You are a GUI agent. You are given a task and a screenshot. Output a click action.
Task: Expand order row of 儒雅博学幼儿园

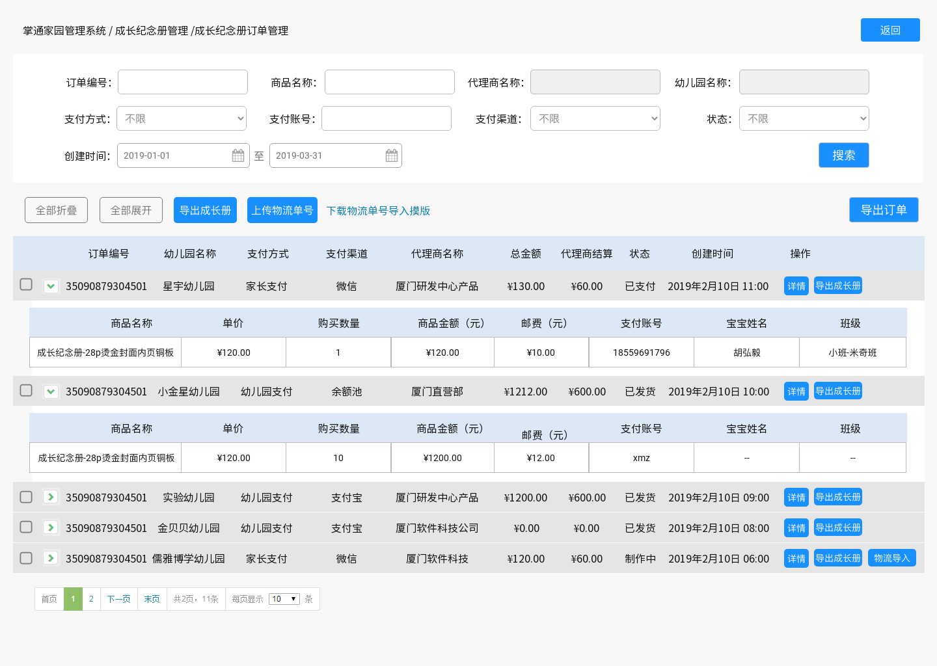(51, 558)
